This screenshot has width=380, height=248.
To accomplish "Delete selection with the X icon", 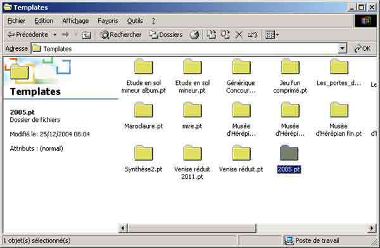I will tap(239, 35).
